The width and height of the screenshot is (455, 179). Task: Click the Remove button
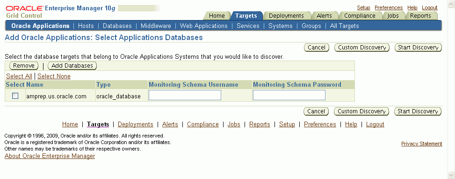(x=24, y=66)
